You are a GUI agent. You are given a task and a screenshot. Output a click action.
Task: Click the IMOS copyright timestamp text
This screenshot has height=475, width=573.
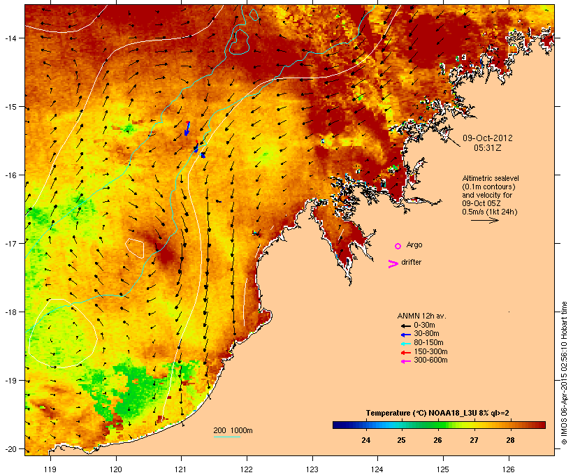tap(564, 373)
